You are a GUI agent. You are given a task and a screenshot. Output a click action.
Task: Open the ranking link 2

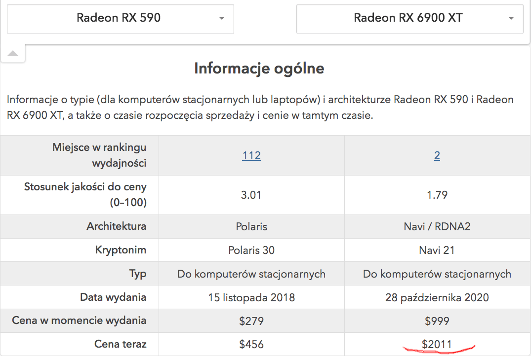coord(437,155)
